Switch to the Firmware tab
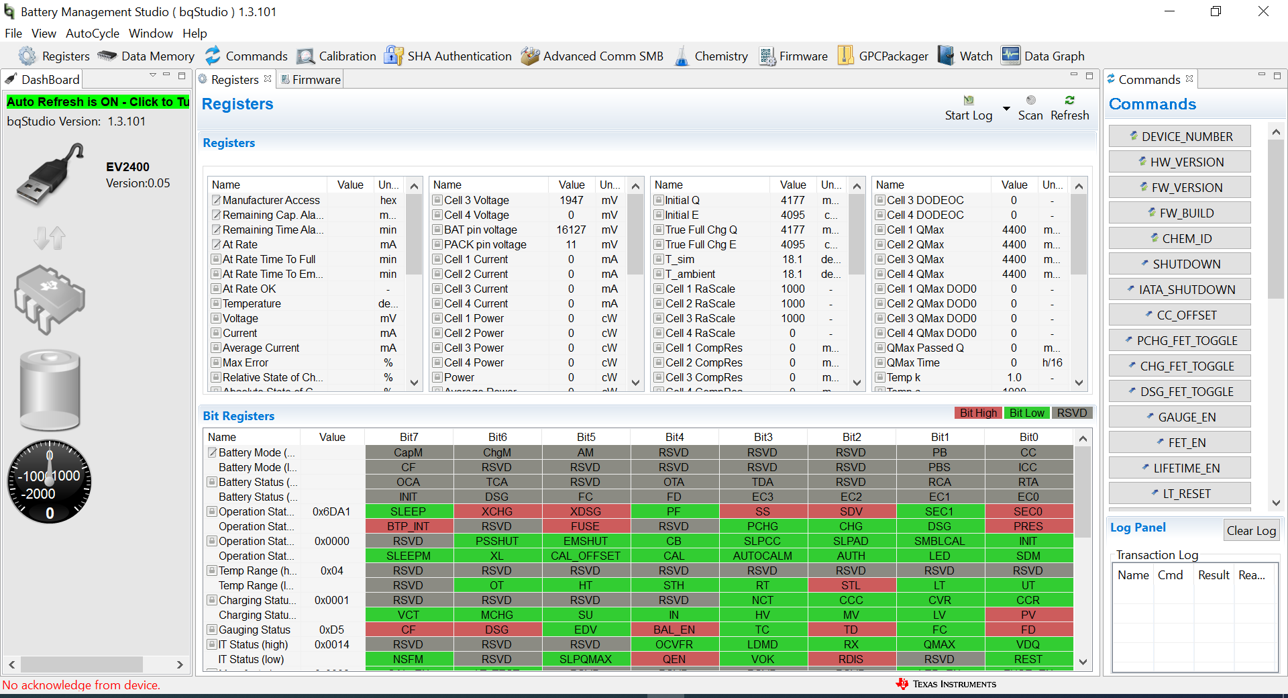Image resolution: width=1288 pixels, height=698 pixels. point(311,79)
